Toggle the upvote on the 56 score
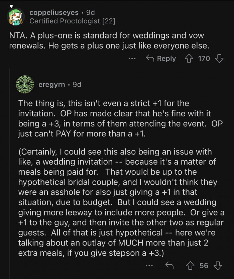Screen dimensions: 234x279 pyautogui.click(x=191, y=266)
